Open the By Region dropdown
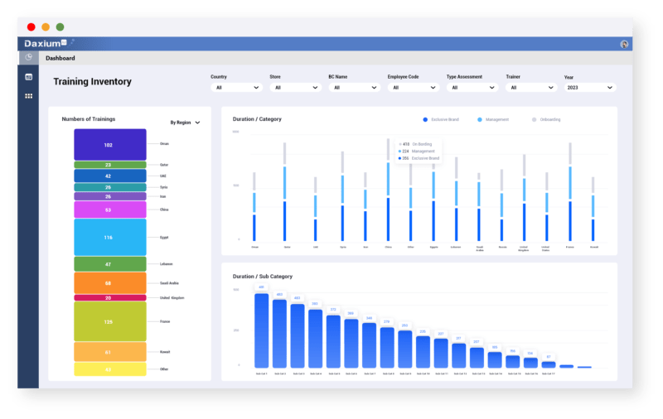This screenshot has height=419, width=663. click(x=185, y=123)
